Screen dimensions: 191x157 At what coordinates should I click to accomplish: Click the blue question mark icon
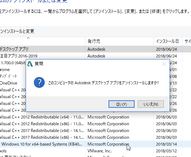[39, 82]
